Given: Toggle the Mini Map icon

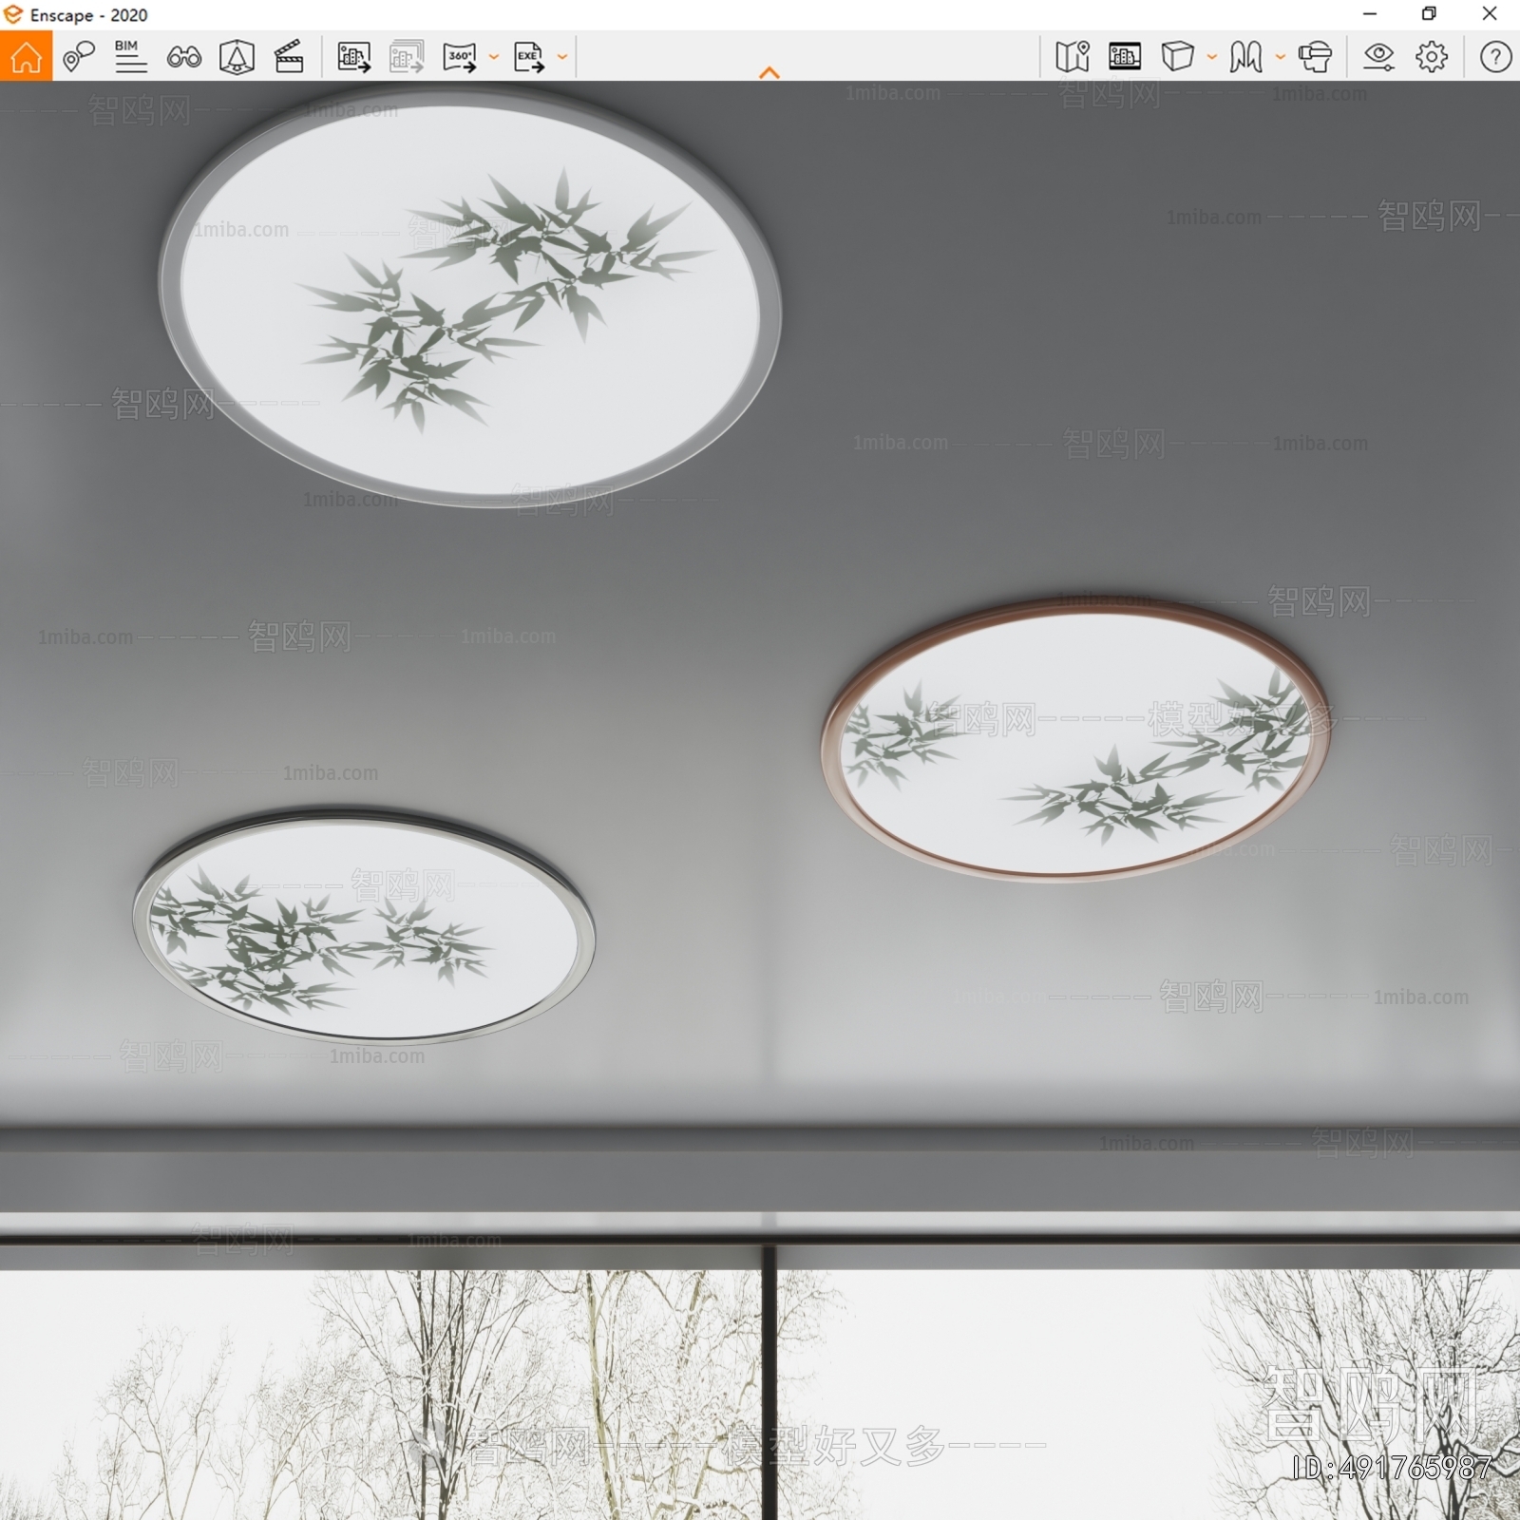Looking at the screenshot, I should click(x=1073, y=57).
